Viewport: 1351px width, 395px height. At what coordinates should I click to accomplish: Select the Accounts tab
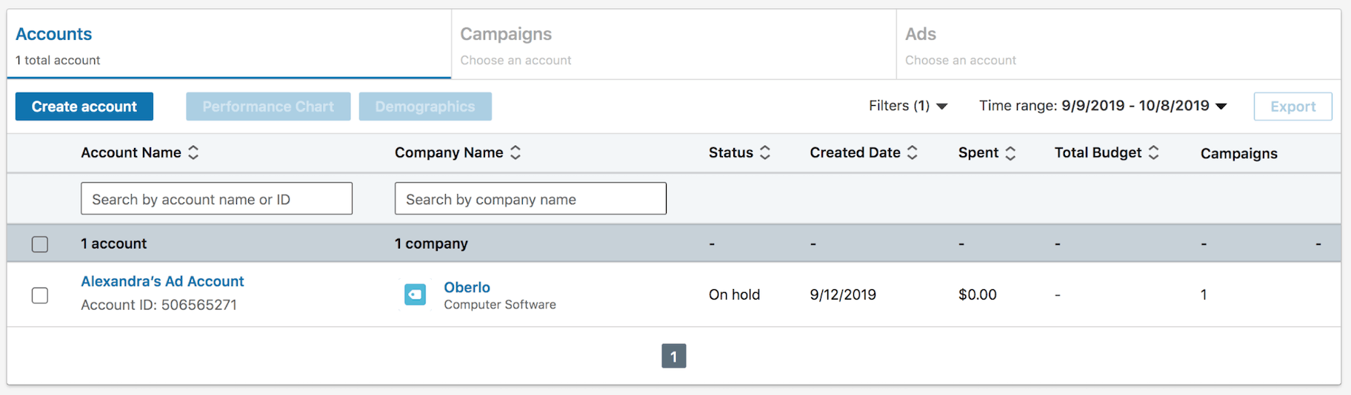(229, 44)
